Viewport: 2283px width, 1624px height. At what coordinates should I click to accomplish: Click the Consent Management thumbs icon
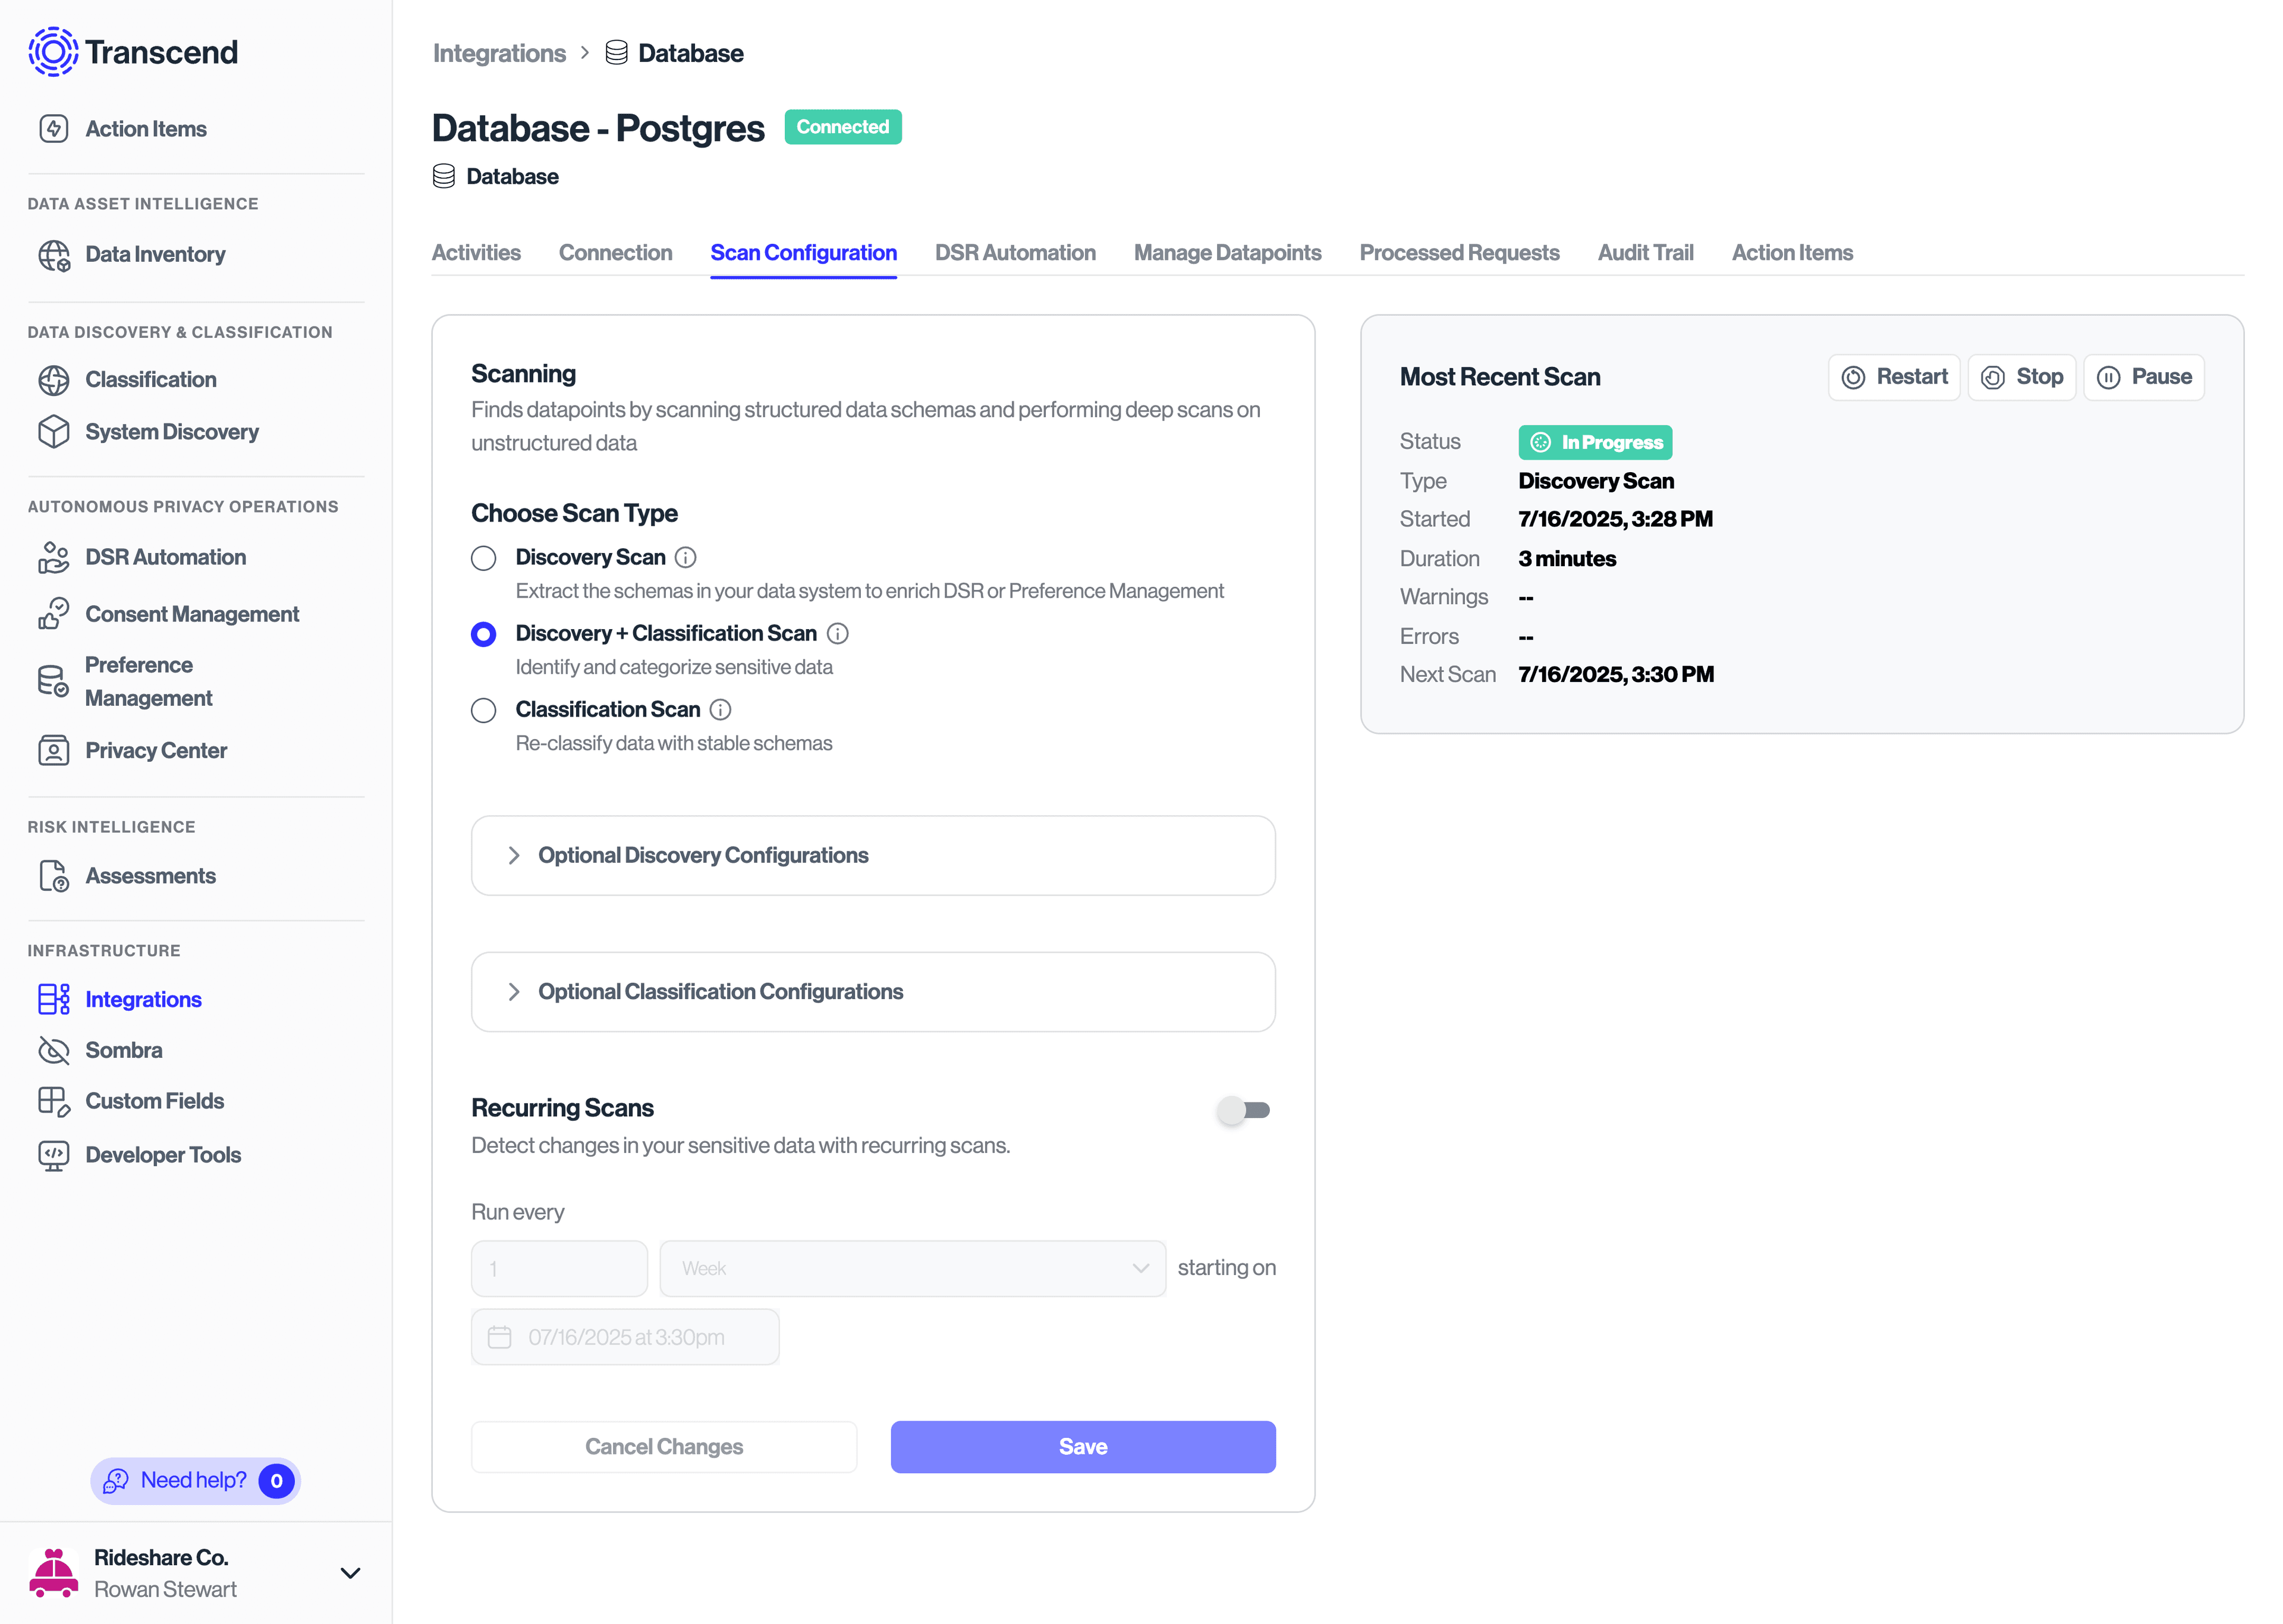click(x=54, y=614)
